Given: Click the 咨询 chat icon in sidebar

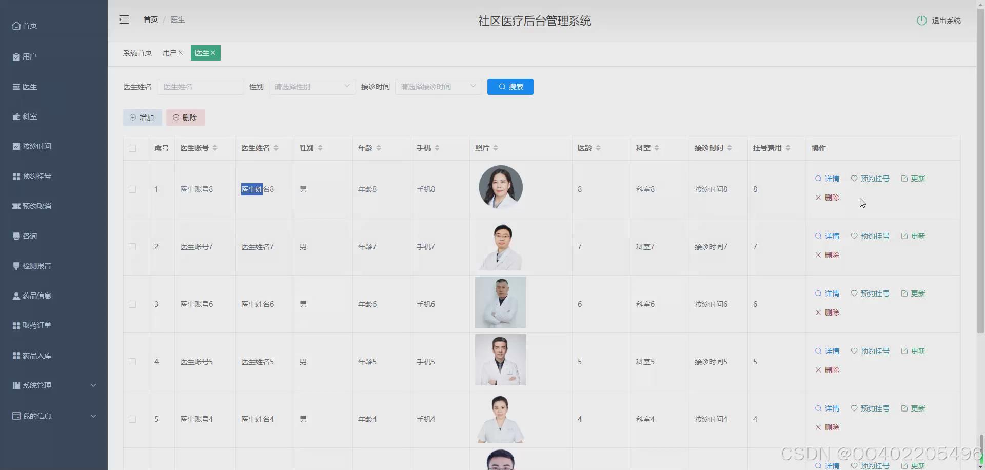Looking at the screenshot, I should coord(16,236).
